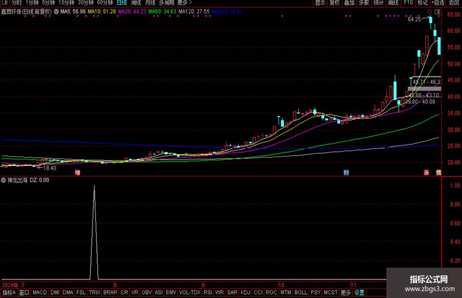The height and width of the screenshot is (298, 462).
Task: Select the VR indicator
Action: 134,293
